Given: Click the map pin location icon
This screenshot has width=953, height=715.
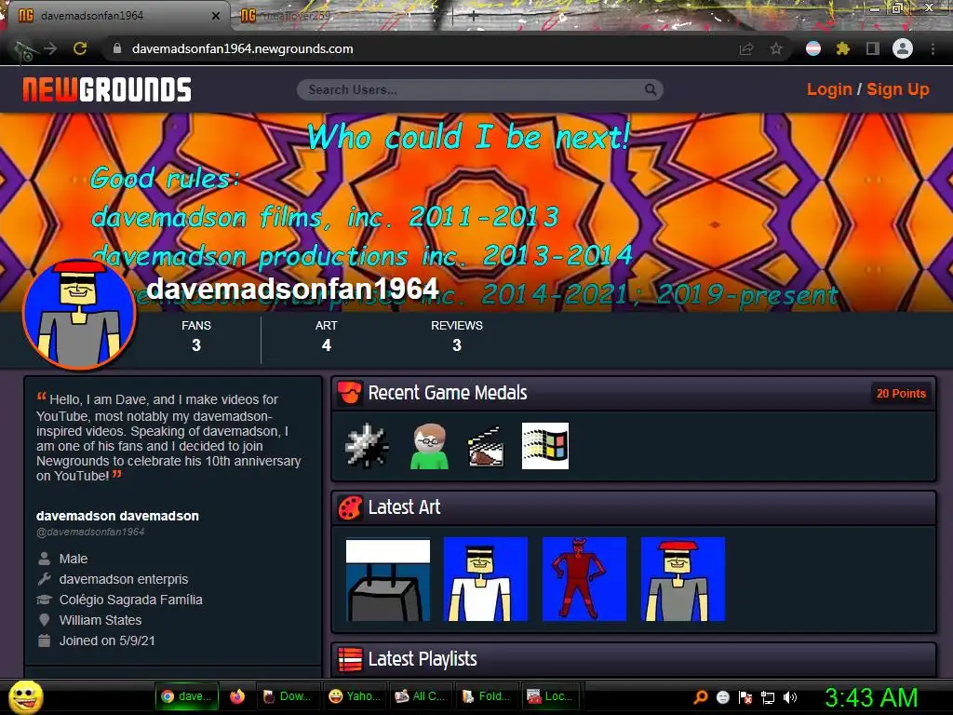Looking at the screenshot, I should [x=44, y=620].
